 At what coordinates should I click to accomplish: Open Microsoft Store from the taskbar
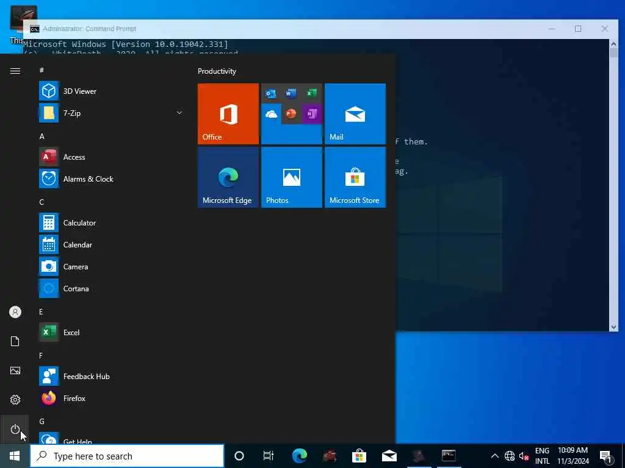click(x=359, y=456)
